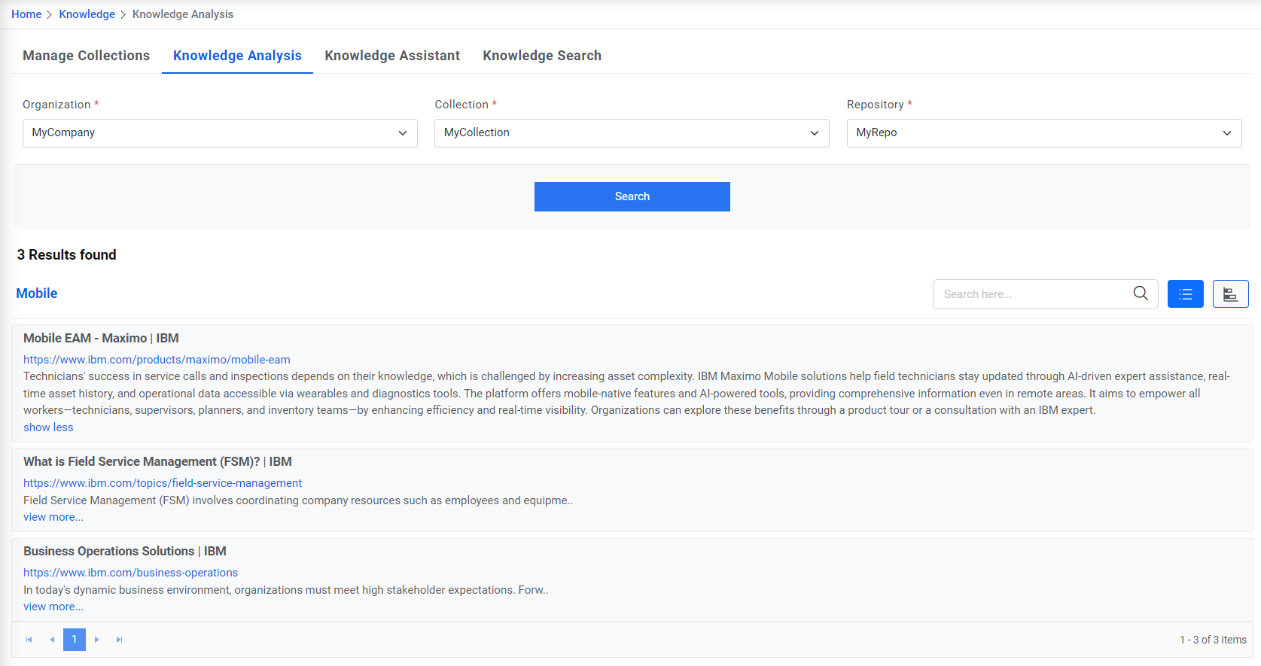Open the Knowledge Assistant tab
Screen dimensions: 1261x666
(392, 56)
